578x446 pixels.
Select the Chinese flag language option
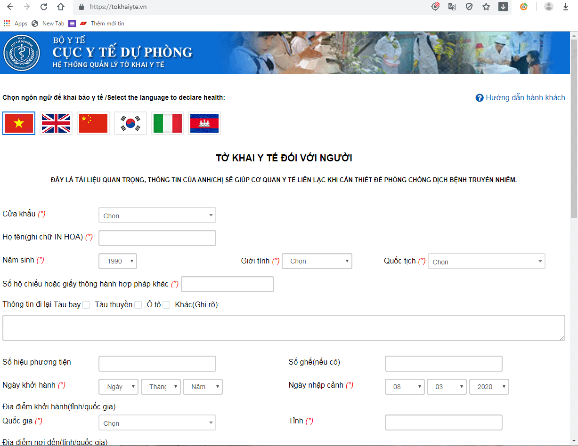93,124
